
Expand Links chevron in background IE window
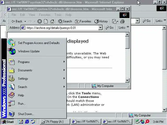click(x=165, y=20)
